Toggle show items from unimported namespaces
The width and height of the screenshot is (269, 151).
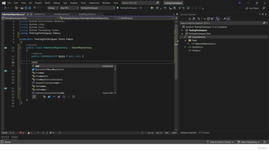34,97
